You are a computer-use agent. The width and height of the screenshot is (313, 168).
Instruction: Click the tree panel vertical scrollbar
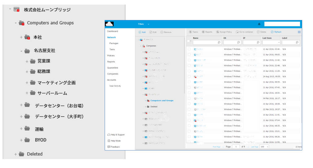coord(184,66)
